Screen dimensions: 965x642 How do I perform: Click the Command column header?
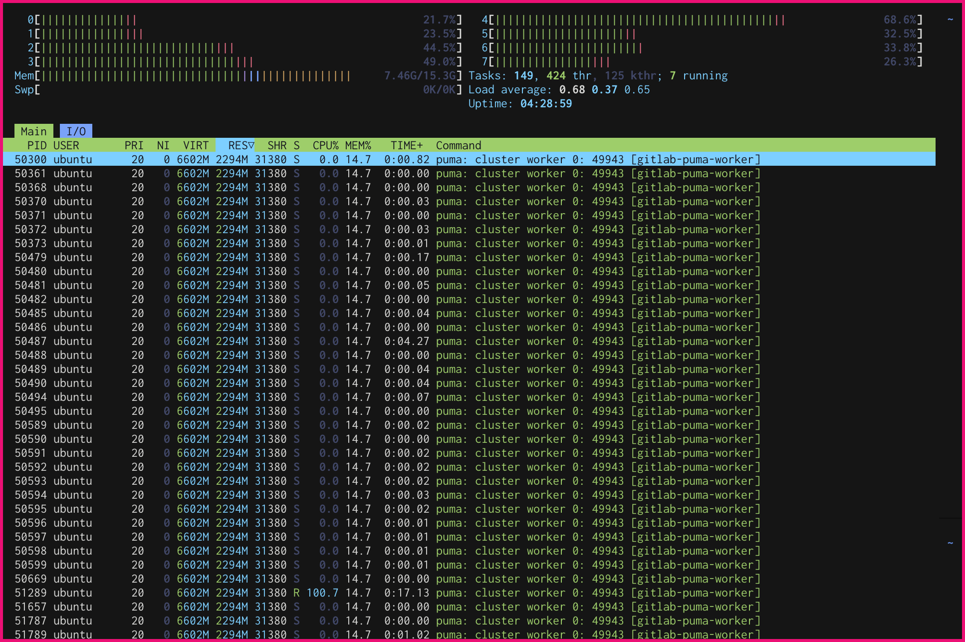[x=459, y=145]
